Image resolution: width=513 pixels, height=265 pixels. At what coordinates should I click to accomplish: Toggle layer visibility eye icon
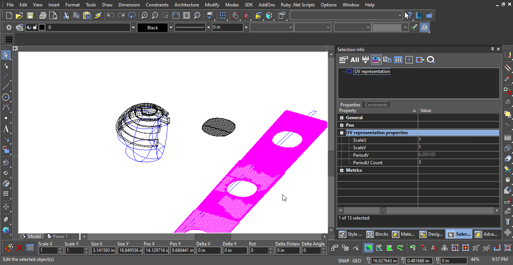[x=29, y=27]
